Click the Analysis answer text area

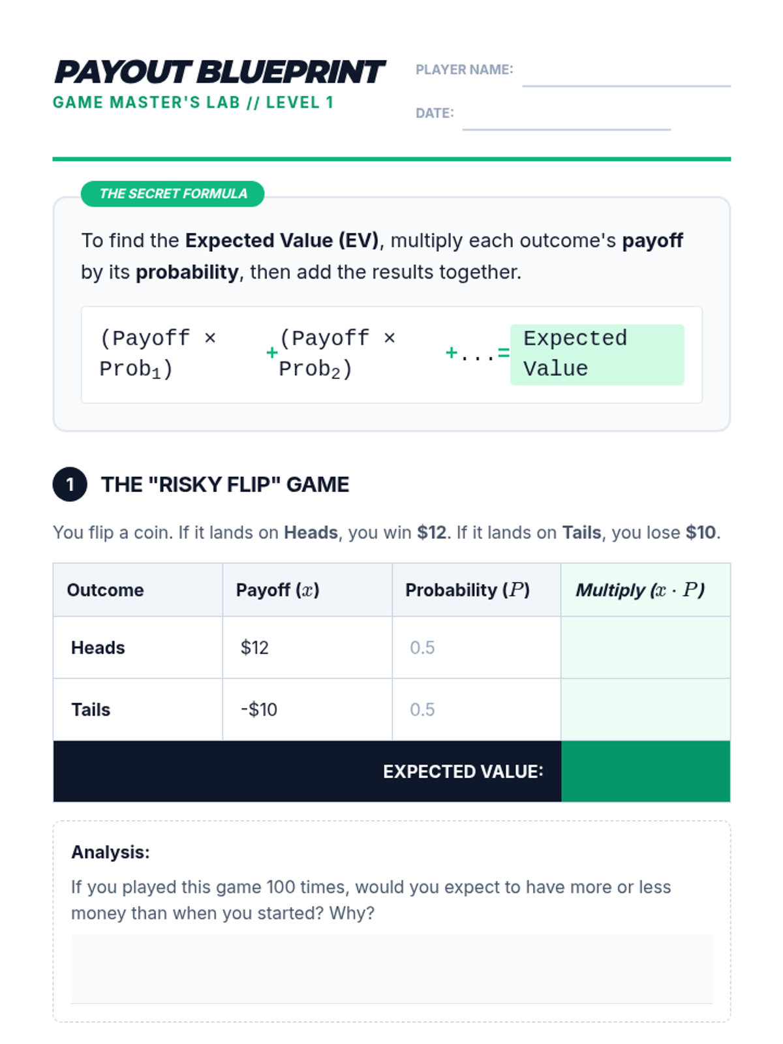tap(391, 968)
